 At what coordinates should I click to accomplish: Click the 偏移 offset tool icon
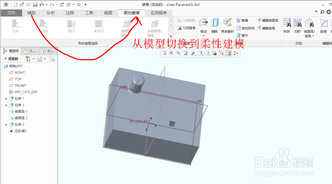click(214, 22)
